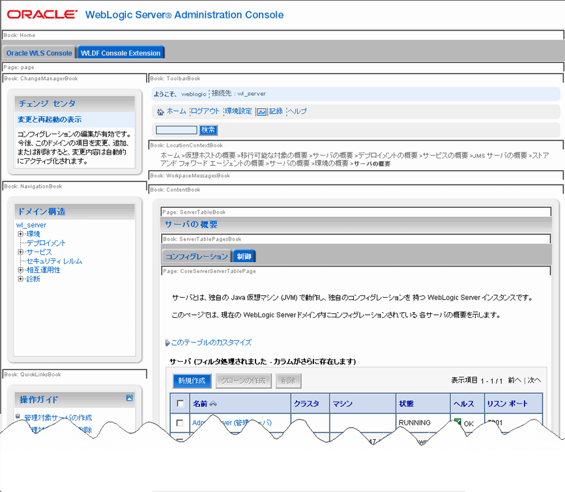Screen dimensions: 565x492
Task: Click the home icon beside ホーム
Action: pos(160,111)
